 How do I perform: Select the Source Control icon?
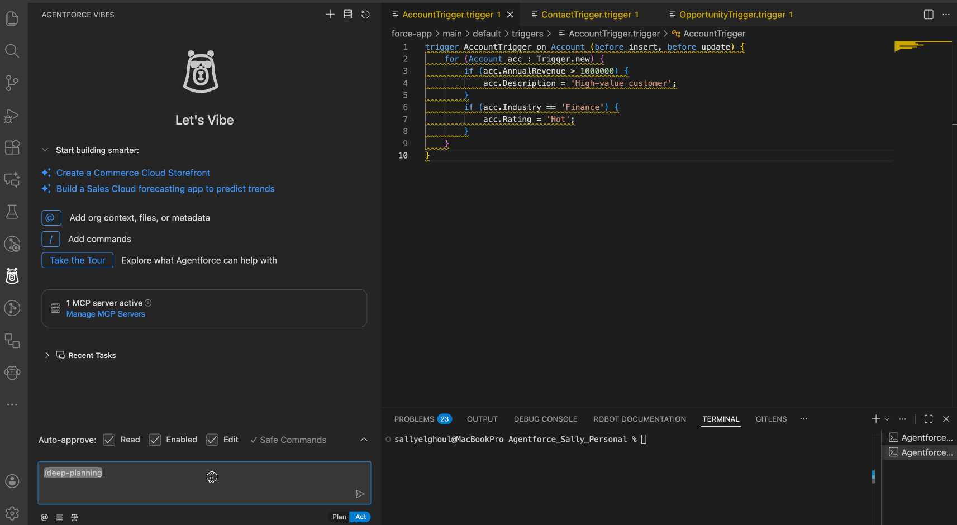(x=12, y=83)
